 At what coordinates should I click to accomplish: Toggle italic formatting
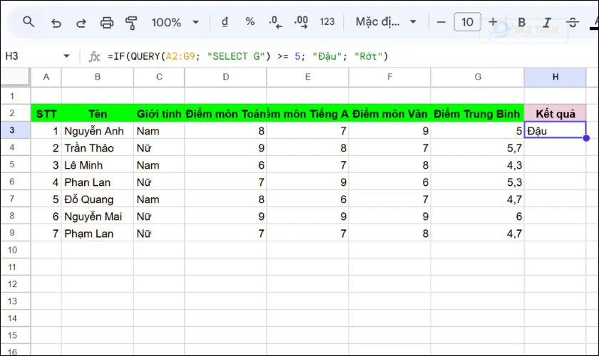(547, 22)
